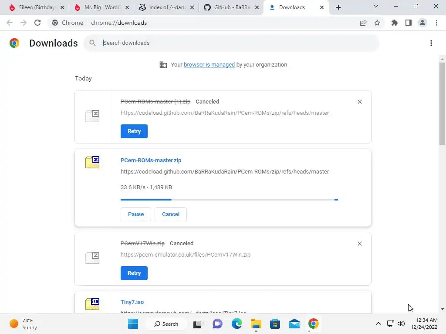Go back using the browser back arrow
The height and width of the screenshot is (334, 446).
10,23
